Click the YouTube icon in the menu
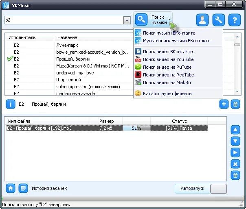 click(x=138, y=59)
